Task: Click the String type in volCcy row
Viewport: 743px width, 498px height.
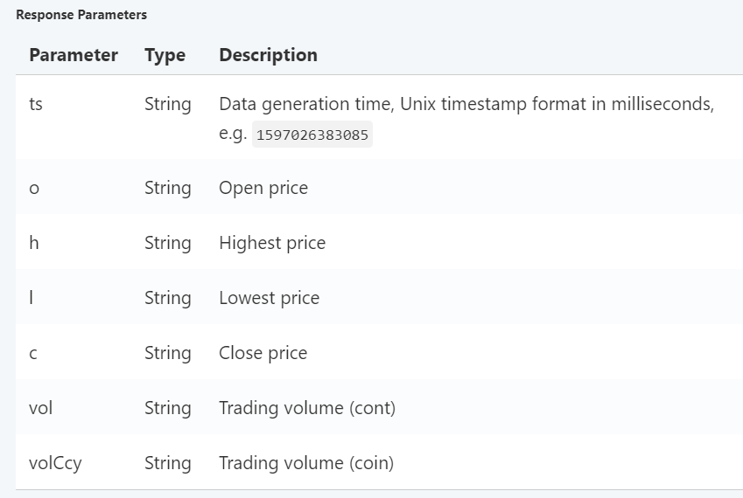Action: coord(168,463)
